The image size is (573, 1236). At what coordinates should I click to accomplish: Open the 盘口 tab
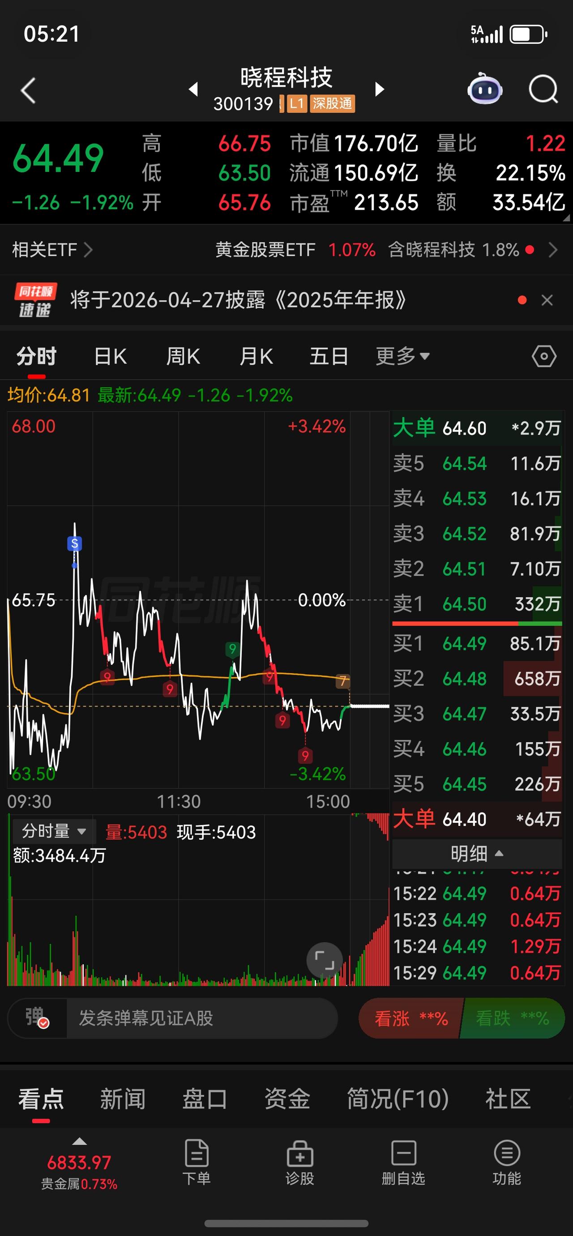click(x=205, y=1099)
